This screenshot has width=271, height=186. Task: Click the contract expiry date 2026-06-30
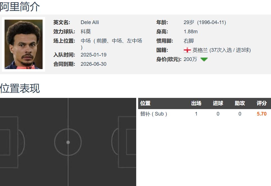(x=94, y=64)
